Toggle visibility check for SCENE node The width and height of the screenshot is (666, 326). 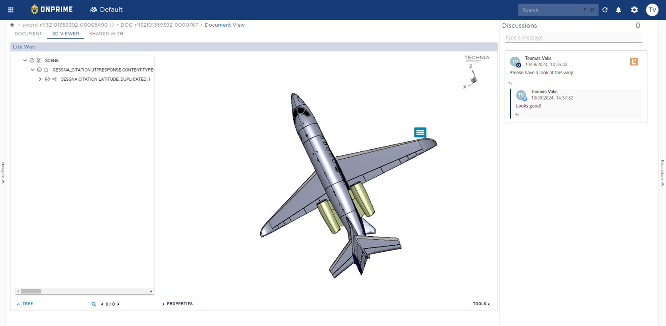click(x=32, y=60)
